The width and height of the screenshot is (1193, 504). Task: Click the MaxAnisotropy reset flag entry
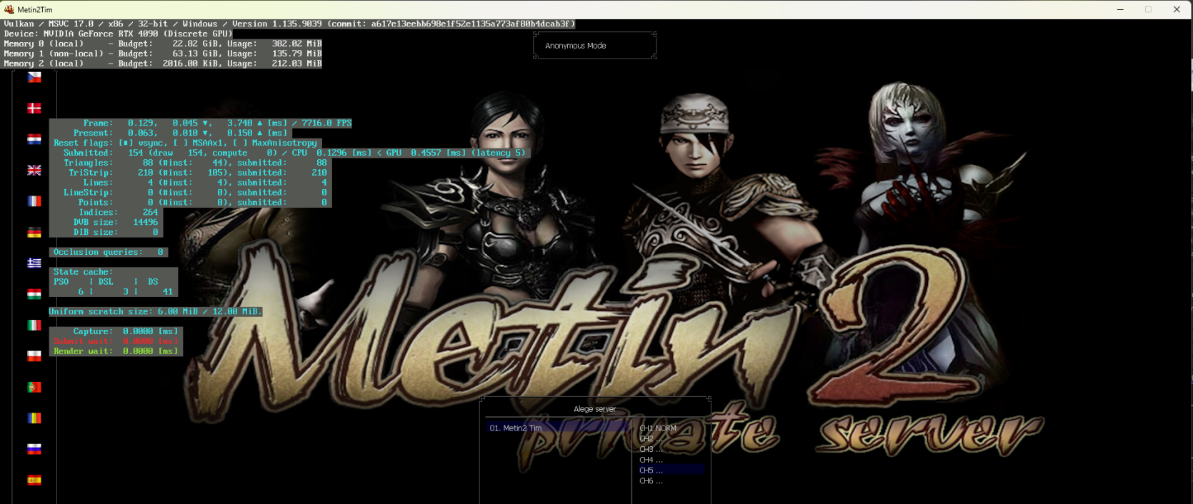(x=275, y=143)
